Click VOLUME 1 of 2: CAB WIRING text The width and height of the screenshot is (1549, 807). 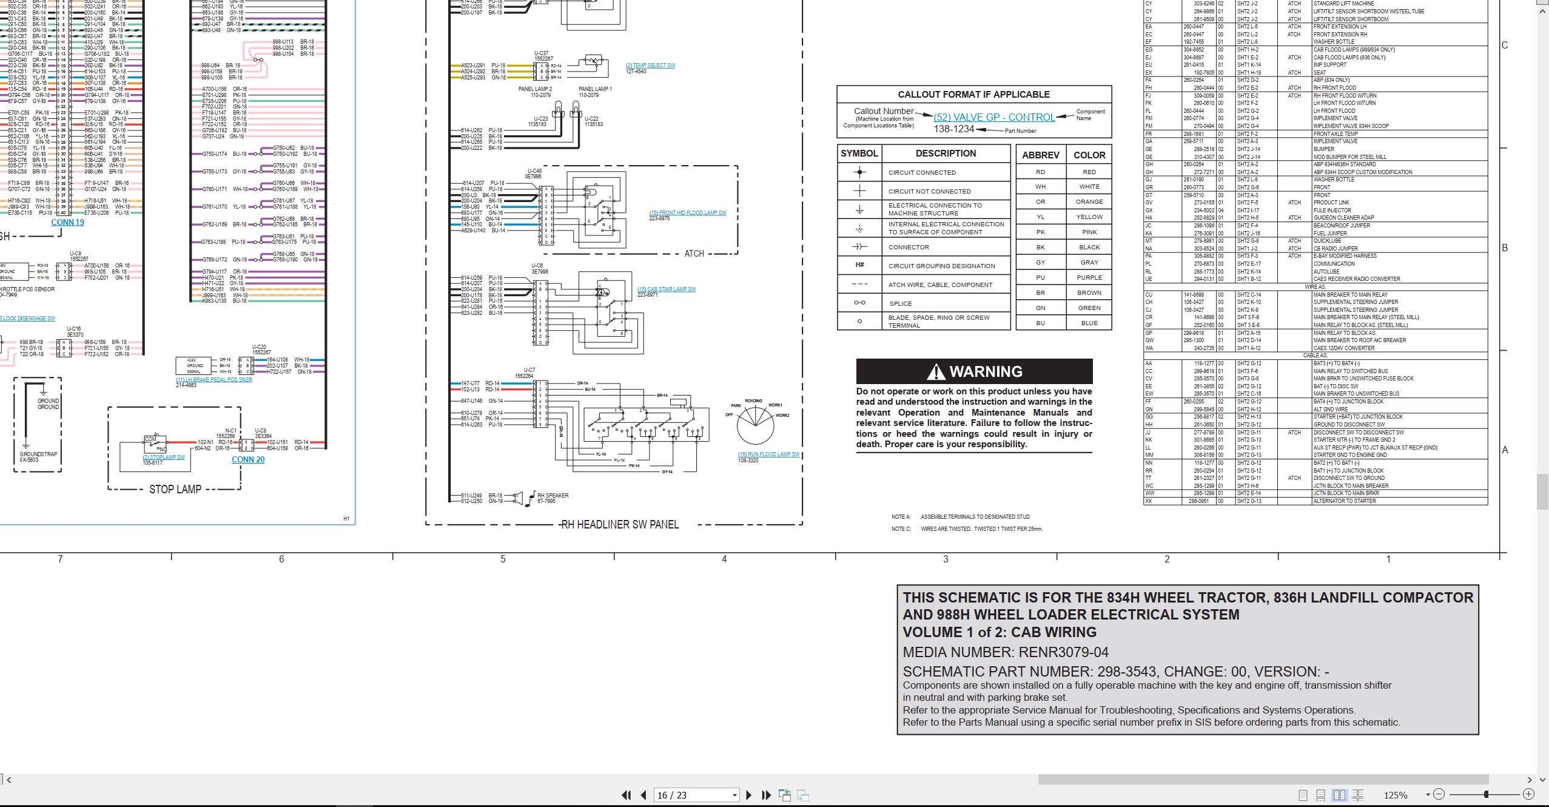tap(1000, 632)
